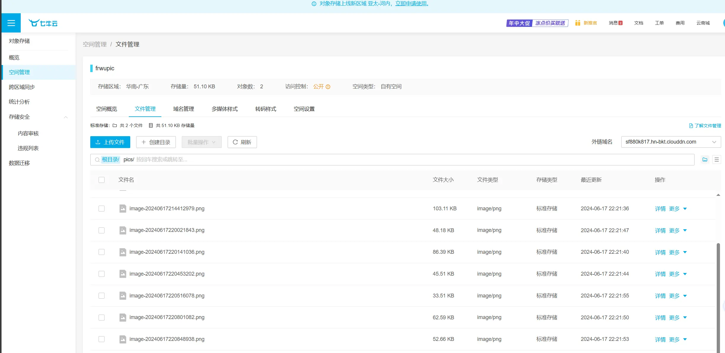Click the search magnifier icon in path bar
Viewport: 725px width, 353px height.
click(x=97, y=160)
